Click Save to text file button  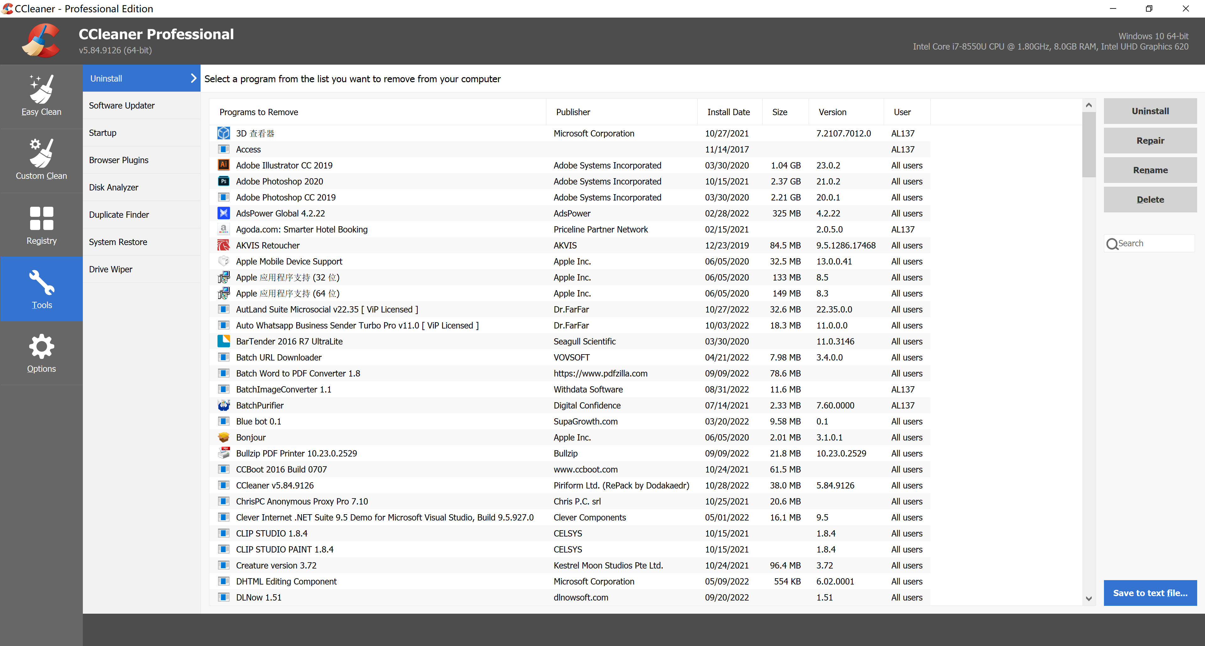tap(1150, 593)
